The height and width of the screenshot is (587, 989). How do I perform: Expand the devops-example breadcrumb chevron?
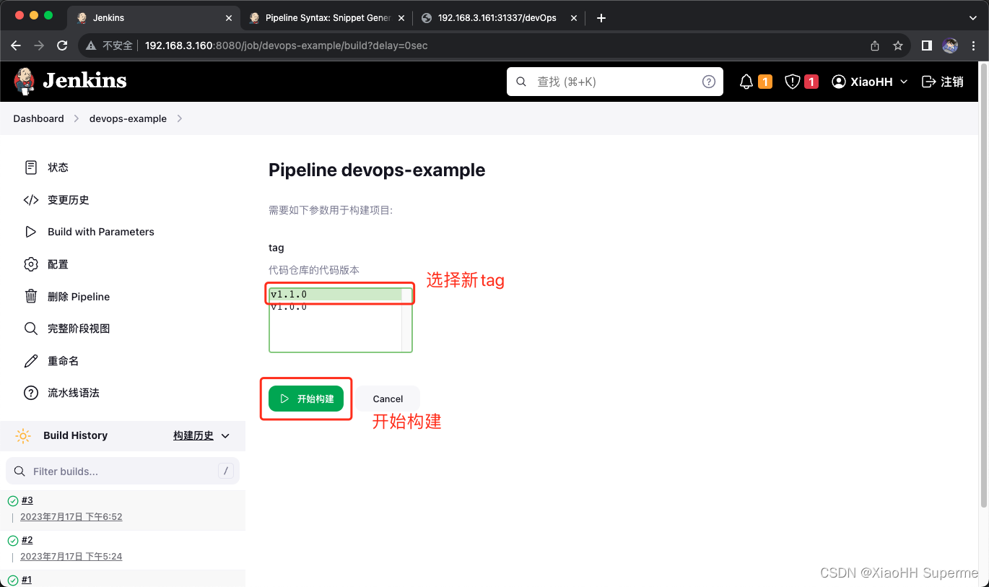pyautogui.click(x=180, y=118)
